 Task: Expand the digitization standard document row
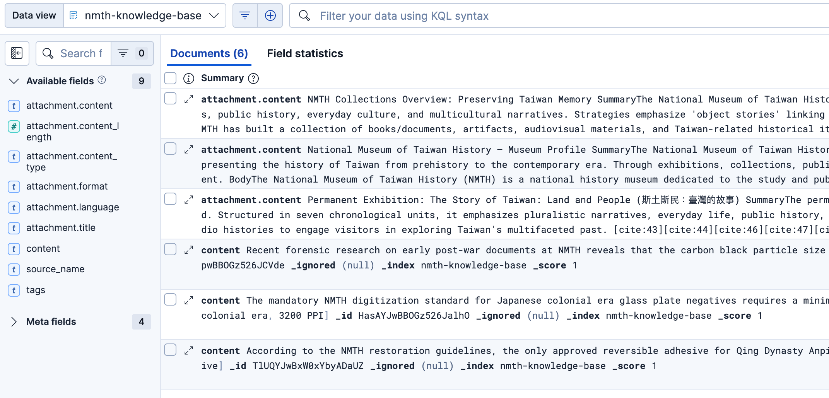[x=189, y=301]
